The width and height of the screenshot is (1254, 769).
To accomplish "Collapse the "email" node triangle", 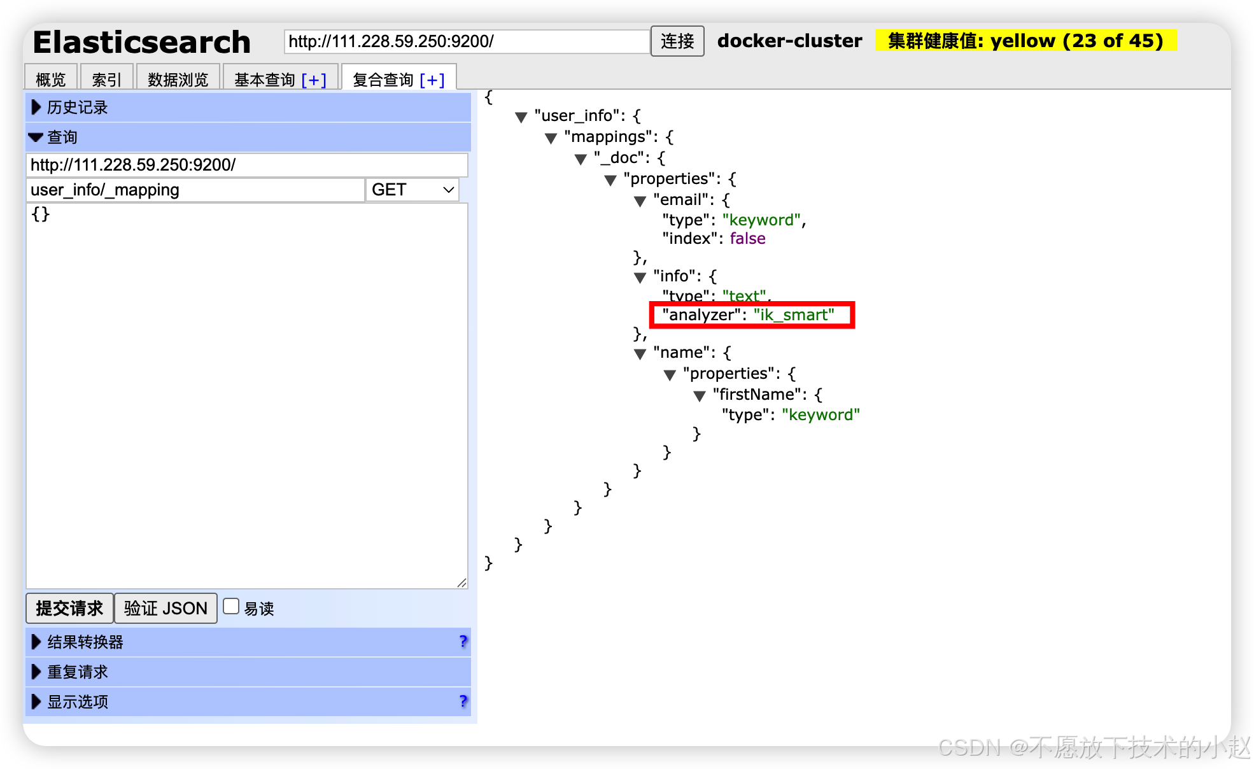I will (640, 201).
